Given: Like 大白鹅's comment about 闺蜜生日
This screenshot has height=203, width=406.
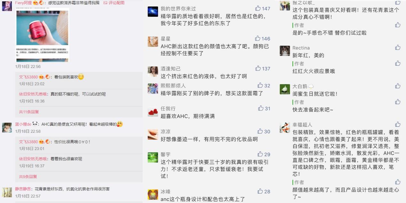Looking at the screenshot, I should pyautogui.click(x=398, y=86).
